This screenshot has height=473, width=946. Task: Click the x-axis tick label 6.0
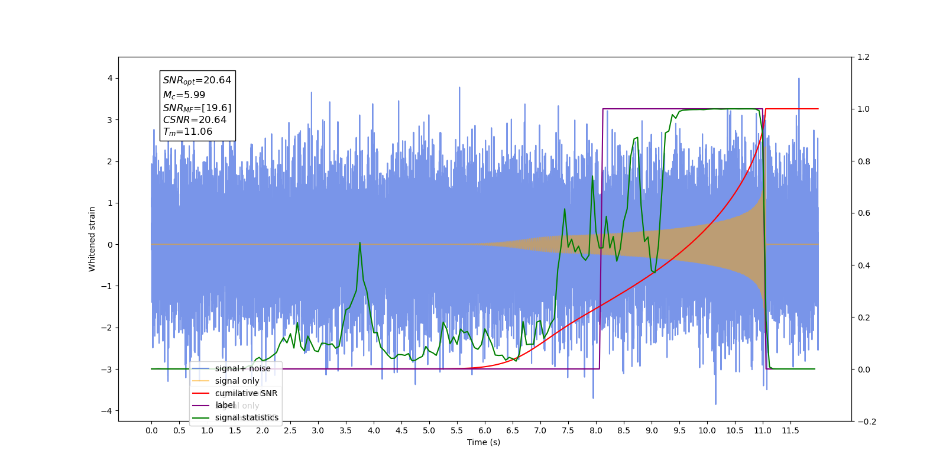485,430
